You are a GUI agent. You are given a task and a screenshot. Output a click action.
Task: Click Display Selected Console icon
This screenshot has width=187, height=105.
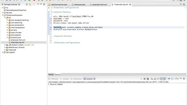(x=172, y=79)
